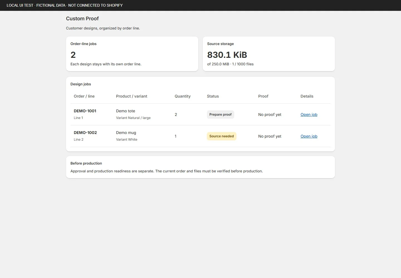Click the Source storage card title
Image resolution: width=401 pixels, height=278 pixels.
pos(221,44)
